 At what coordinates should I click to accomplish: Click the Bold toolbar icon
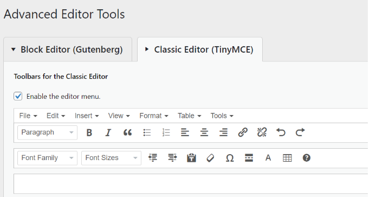click(89, 132)
